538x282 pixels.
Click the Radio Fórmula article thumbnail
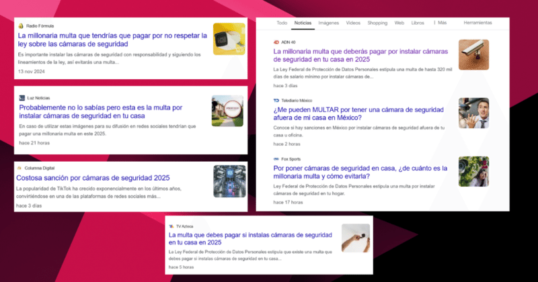[229, 39]
